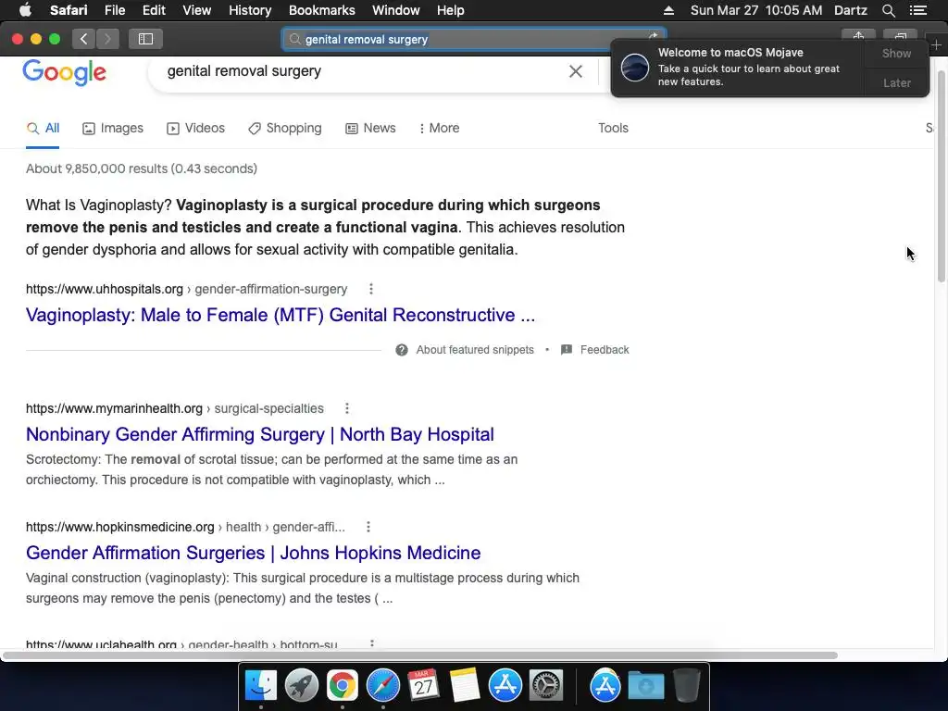Go back with Safari back arrow

[84, 39]
